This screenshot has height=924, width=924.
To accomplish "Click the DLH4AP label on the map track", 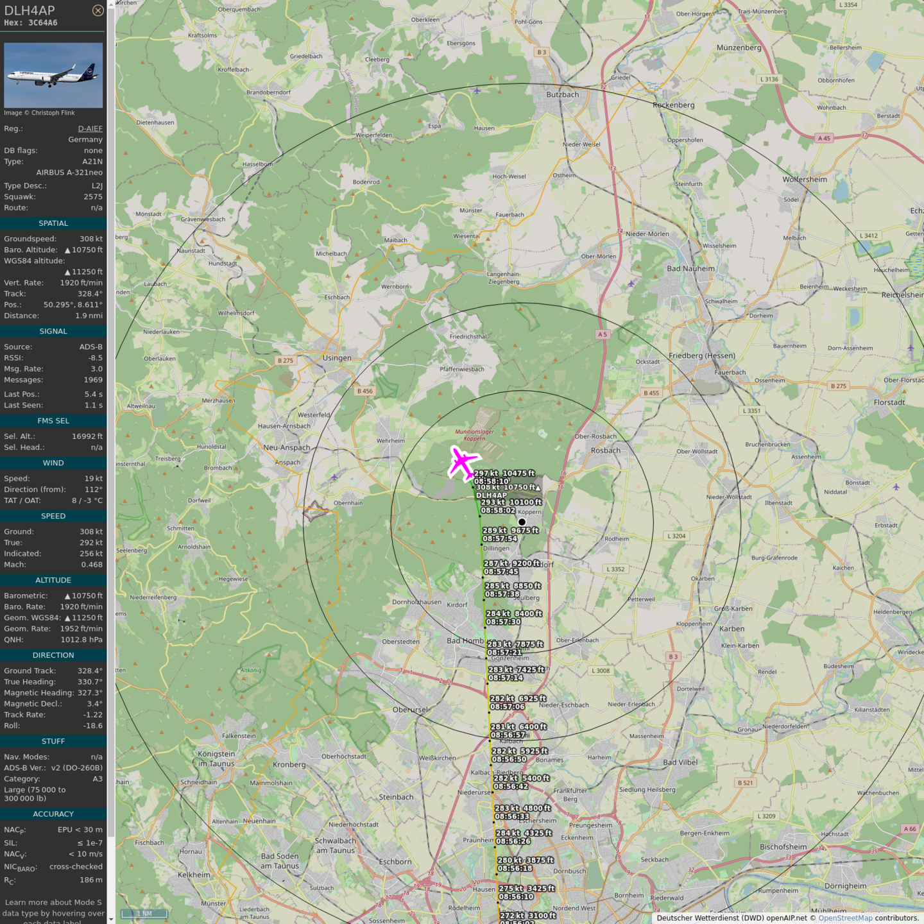I will [492, 495].
